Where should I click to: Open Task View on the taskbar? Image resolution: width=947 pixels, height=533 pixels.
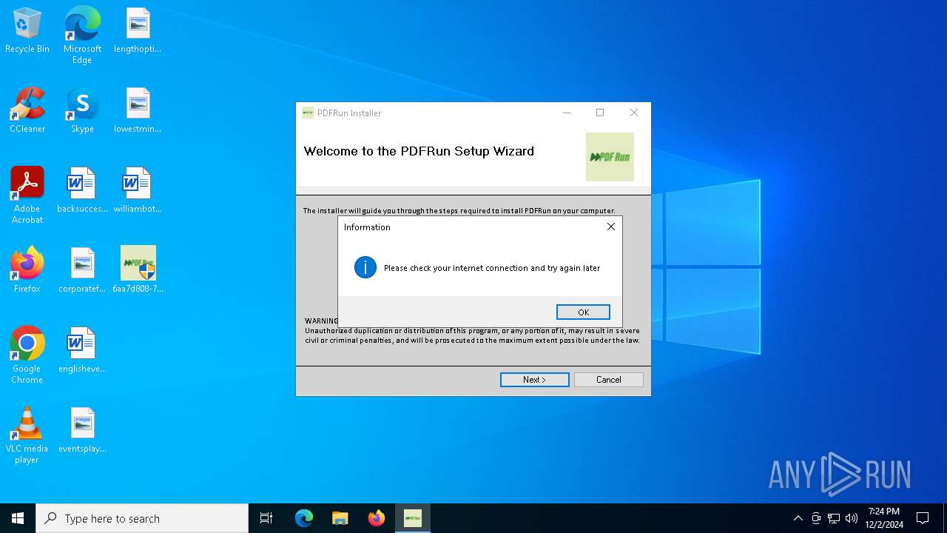click(266, 518)
